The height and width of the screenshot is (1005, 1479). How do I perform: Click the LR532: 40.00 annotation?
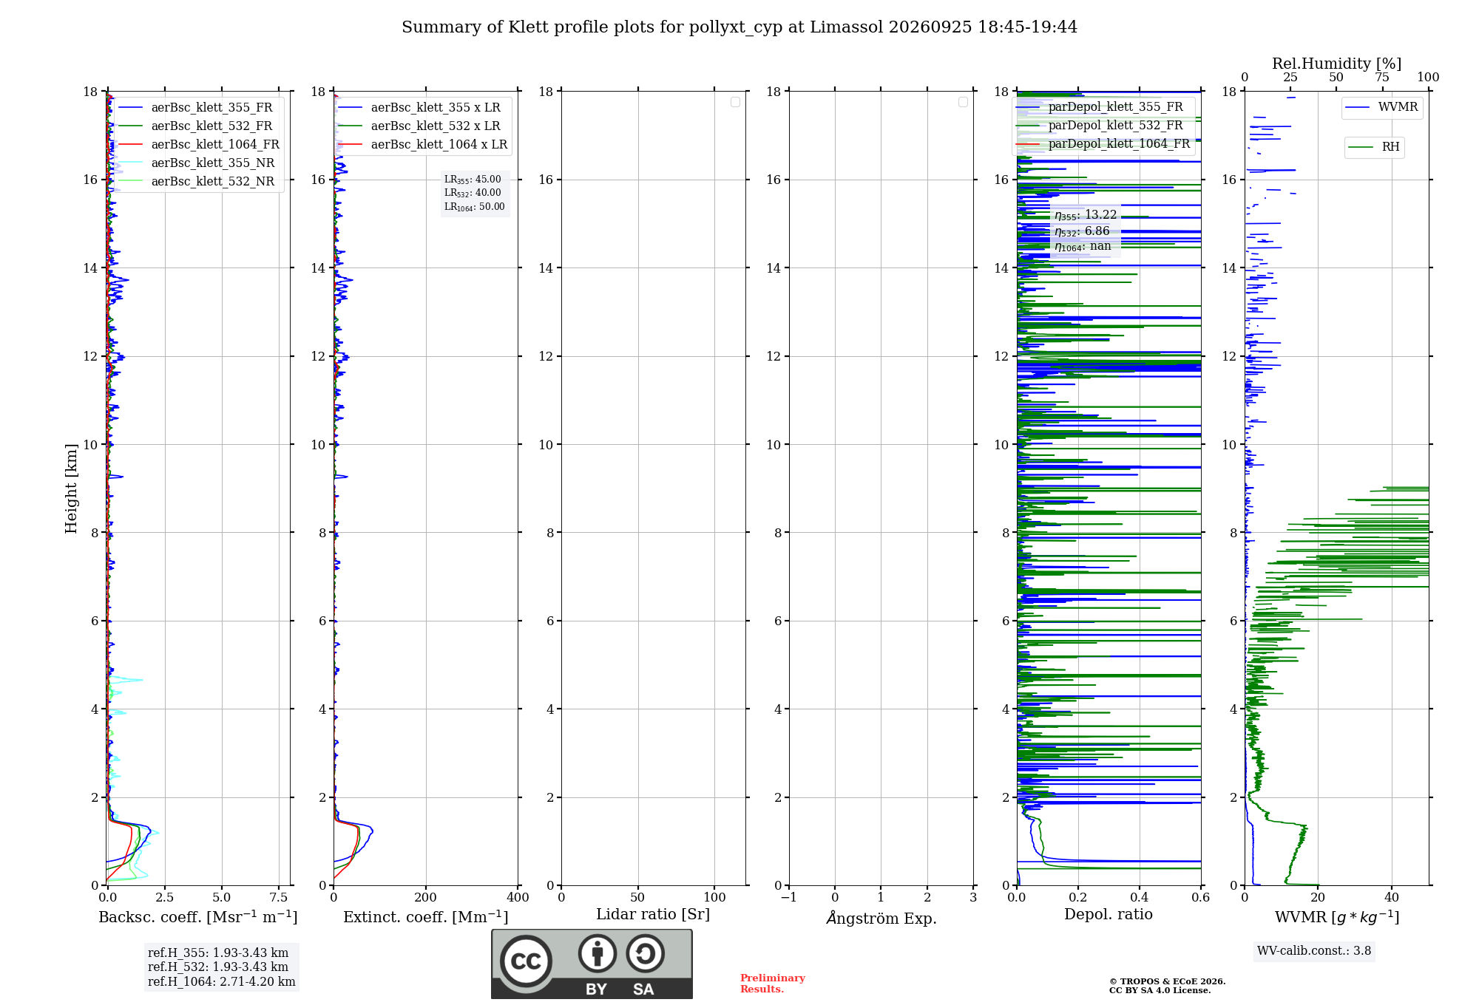pos(473,193)
